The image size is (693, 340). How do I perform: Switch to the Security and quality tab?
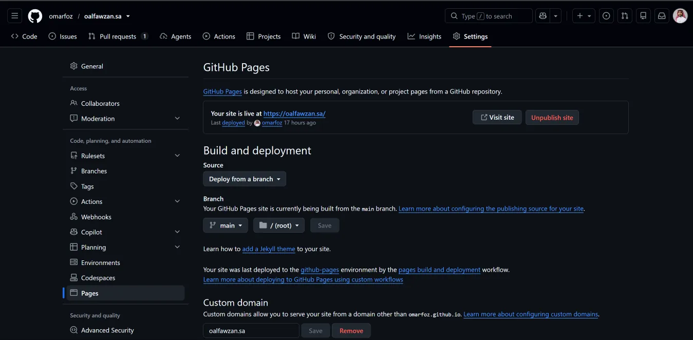pyautogui.click(x=362, y=36)
